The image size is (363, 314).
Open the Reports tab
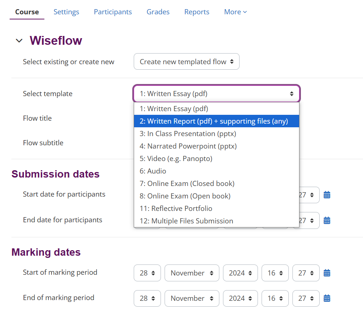pyautogui.click(x=197, y=12)
